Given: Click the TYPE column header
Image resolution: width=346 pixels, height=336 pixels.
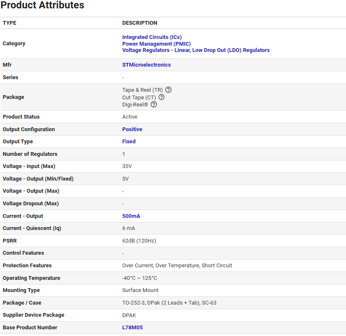Looking at the screenshot, I should (10, 23).
